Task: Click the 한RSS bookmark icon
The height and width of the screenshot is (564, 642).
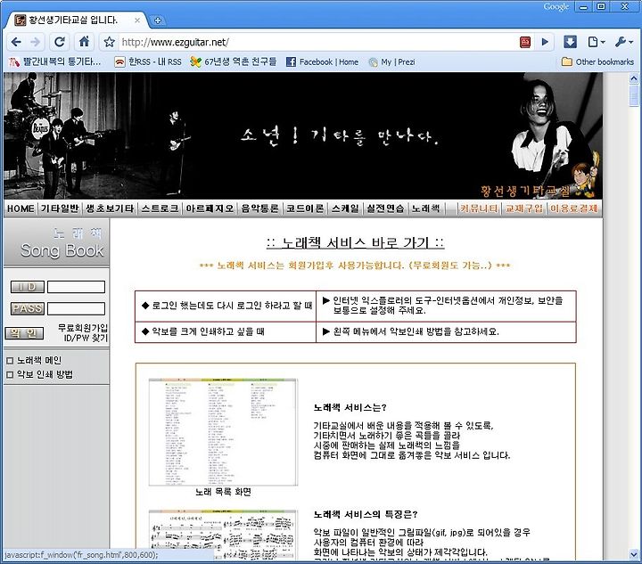Action: 119,62
